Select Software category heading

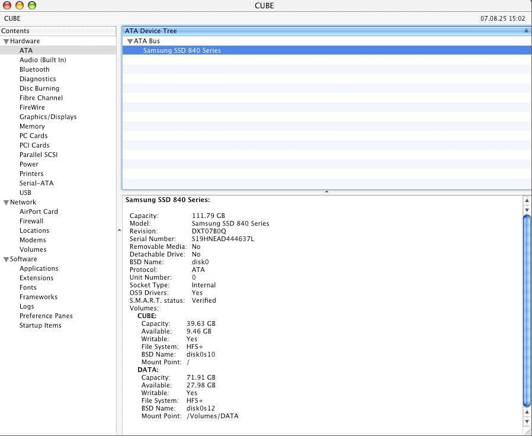click(x=24, y=259)
